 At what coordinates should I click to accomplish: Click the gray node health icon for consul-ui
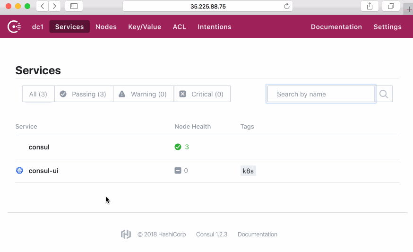178,171
